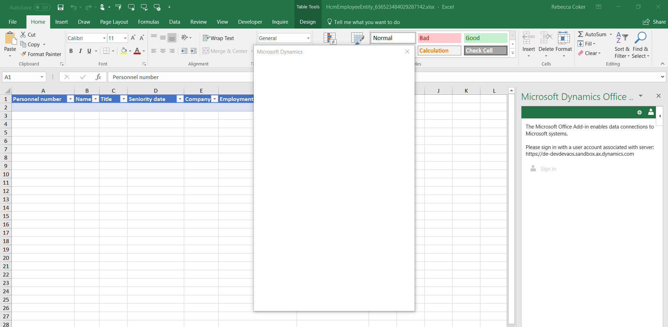668x327 pixels.
Task: Open Sort & Filter tool
Action: [x=622, y=45]
